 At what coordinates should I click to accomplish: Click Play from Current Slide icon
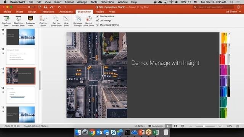[x=18, y=21]
